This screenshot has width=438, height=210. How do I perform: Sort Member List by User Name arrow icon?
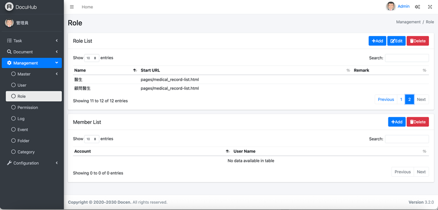tap(425, 151)
